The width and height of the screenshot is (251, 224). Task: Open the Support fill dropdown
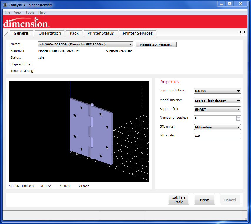point(217,110)
